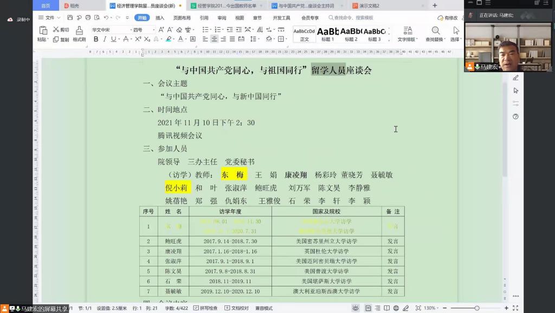Click the command search box 查找命令
This screenshot has height=313, width=555.
tap(352, 18)
